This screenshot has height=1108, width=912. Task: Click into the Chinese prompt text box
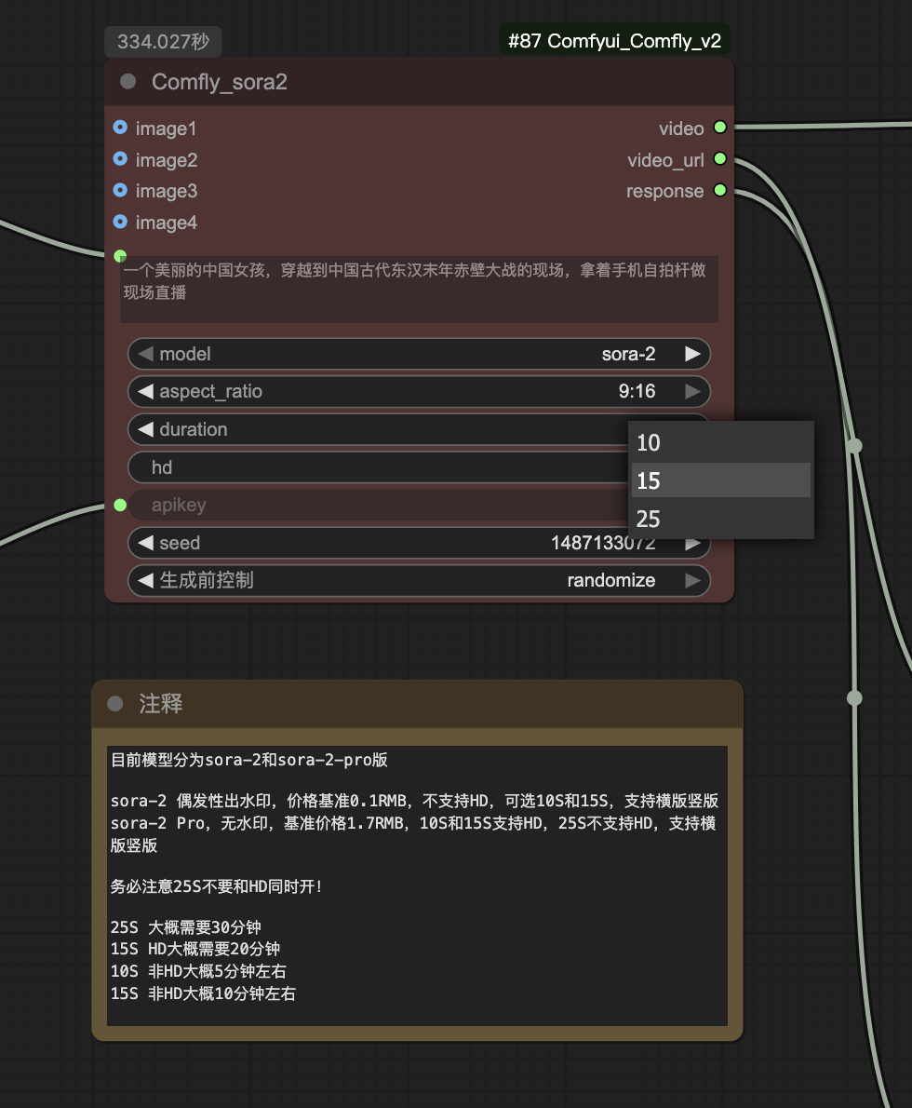point(419,290)
